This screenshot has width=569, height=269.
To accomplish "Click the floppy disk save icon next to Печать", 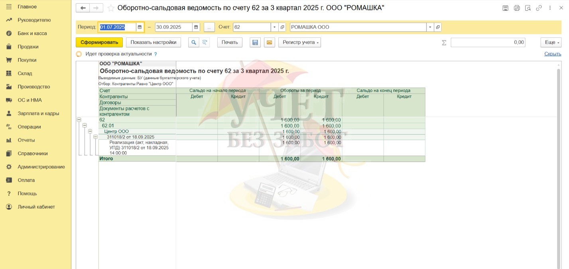I will click(x=255, y=43).
